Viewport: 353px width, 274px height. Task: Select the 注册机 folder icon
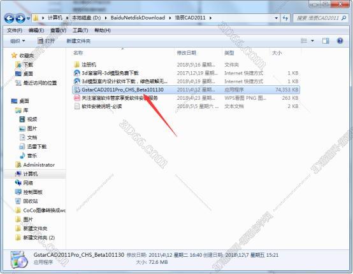click(x=76, y=65)
